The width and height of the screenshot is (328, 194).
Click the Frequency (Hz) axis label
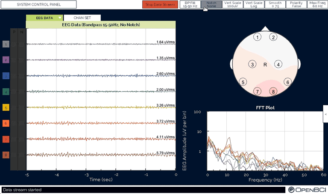tap(265, 180)
